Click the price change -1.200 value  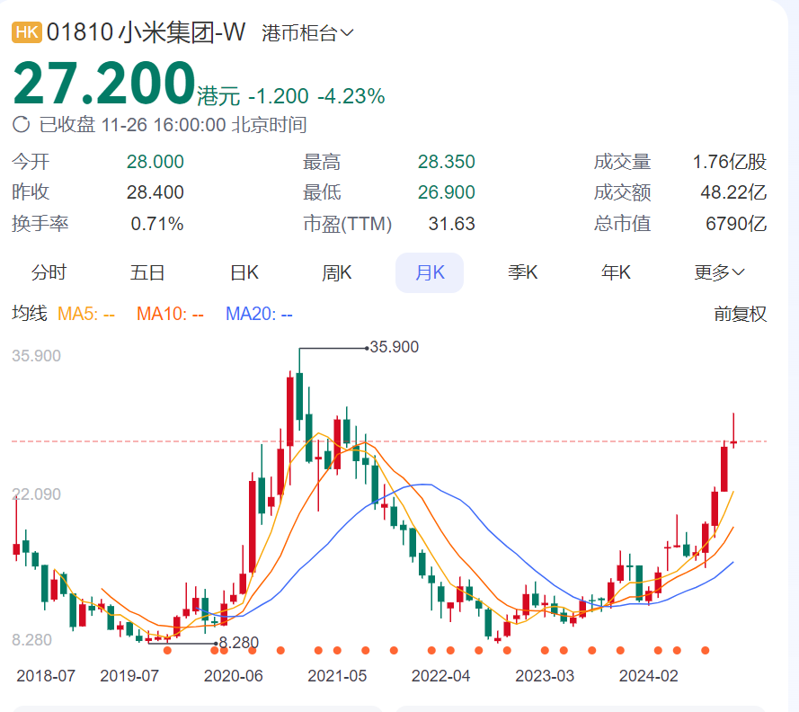tap(279, 96)
